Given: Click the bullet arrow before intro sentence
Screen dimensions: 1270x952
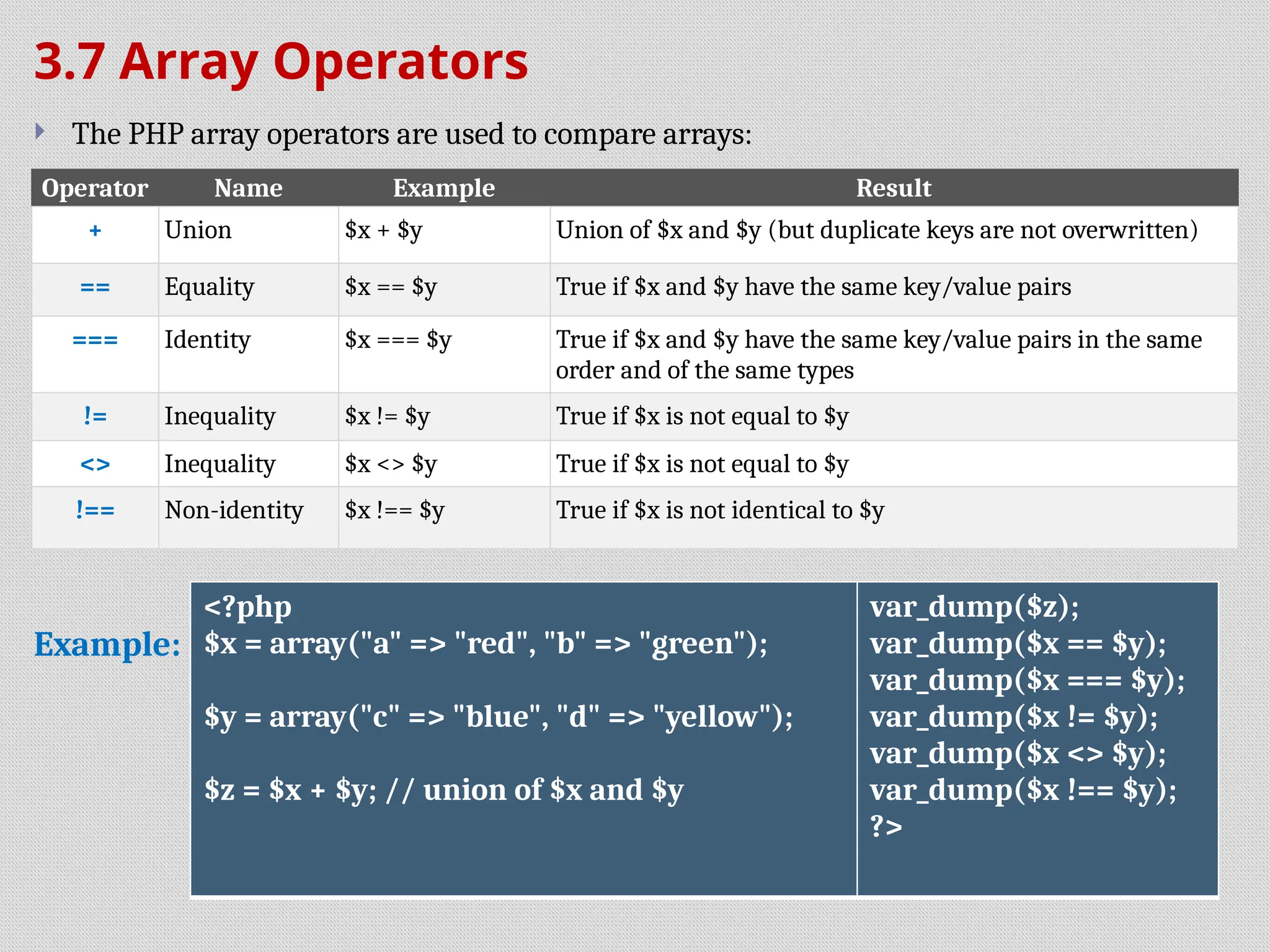Looking at the screenshot, I should point(40,131).
